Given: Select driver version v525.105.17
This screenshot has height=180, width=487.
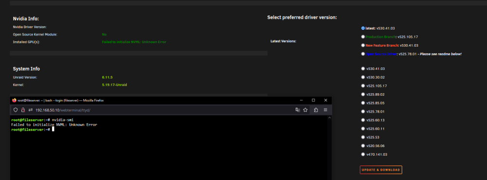Looking at the screenshot, I should (x=363, y=86).
